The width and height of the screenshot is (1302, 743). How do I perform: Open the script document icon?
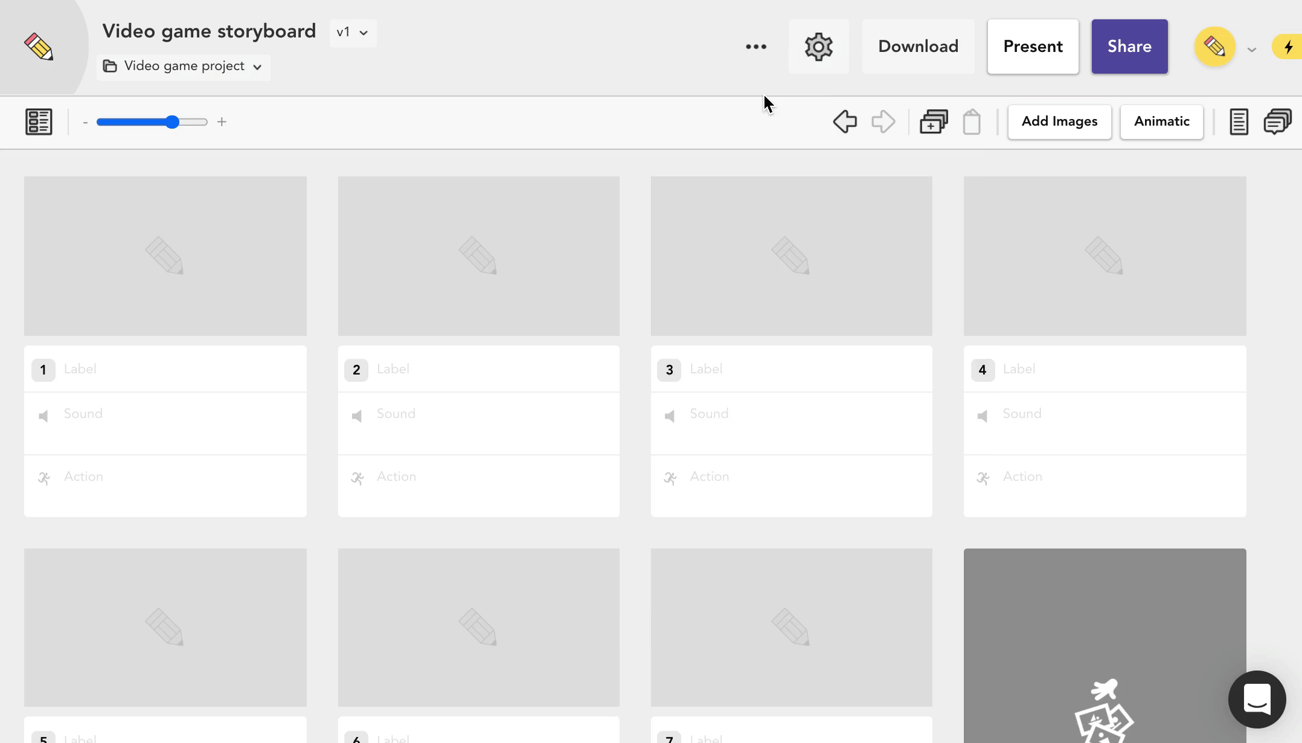click(1239, 121)
